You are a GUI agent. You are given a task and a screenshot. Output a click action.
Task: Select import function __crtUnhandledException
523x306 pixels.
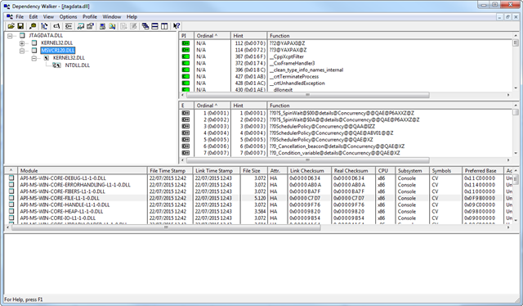click(297, 83)
